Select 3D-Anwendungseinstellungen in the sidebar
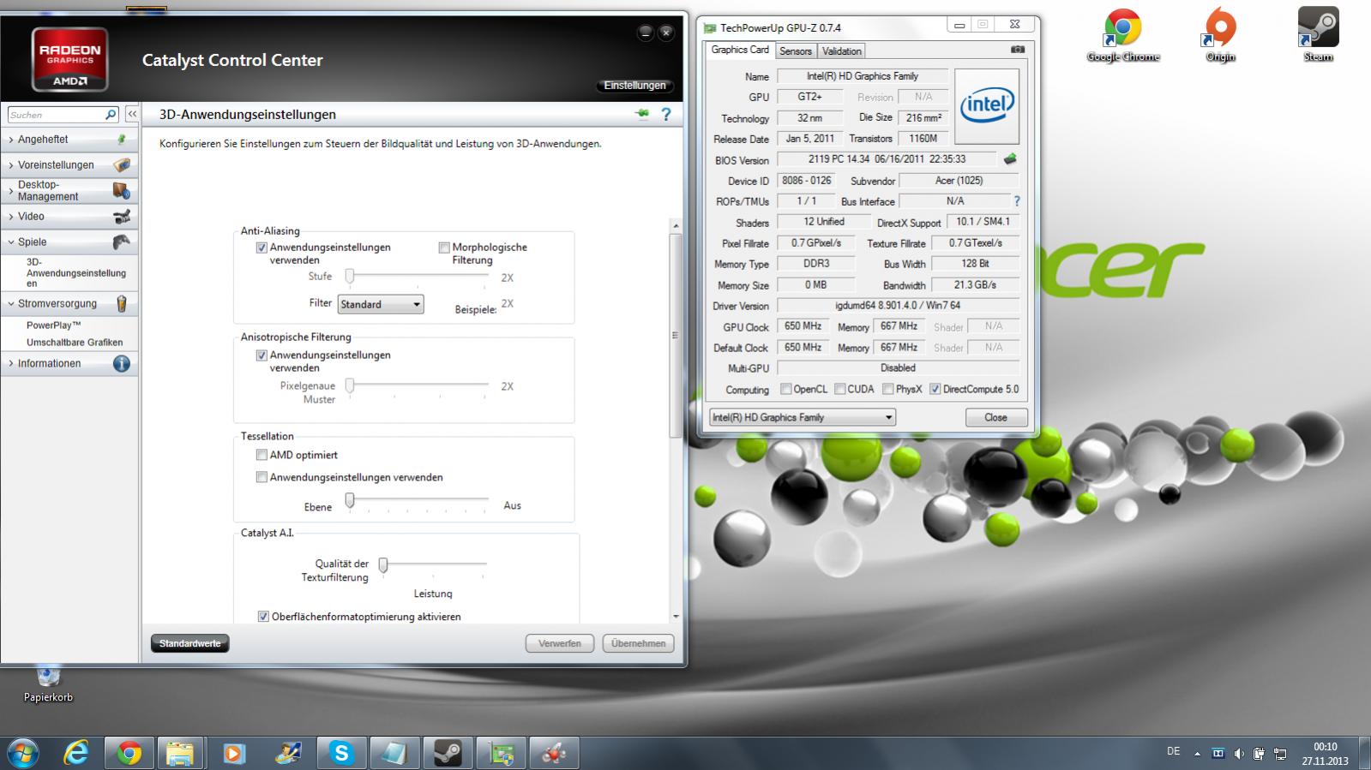 (x=75, y=272)
